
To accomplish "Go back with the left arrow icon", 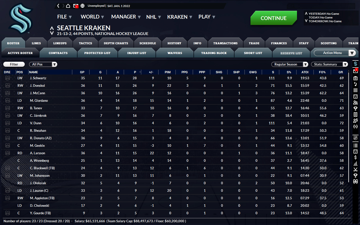I will (x=58, y=6).
